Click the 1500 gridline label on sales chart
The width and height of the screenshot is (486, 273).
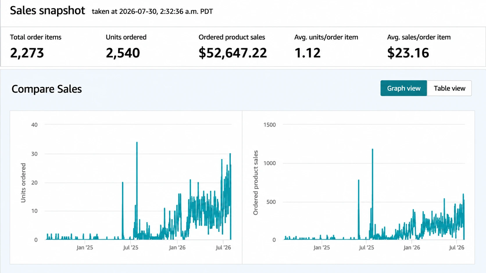pos(269,125)
